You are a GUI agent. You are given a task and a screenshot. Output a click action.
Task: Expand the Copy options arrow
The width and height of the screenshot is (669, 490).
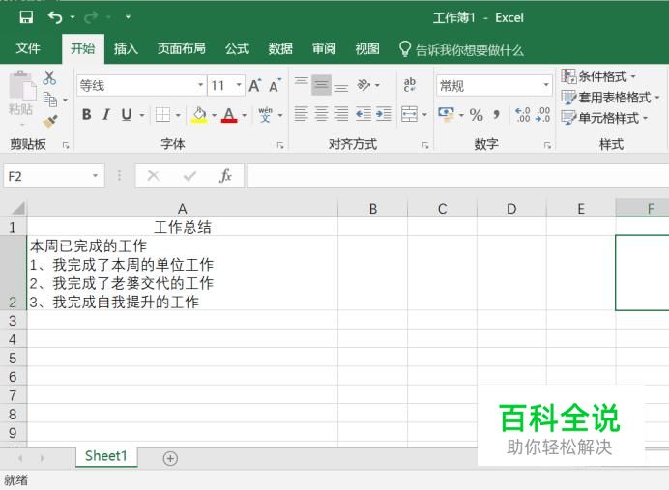66,101
